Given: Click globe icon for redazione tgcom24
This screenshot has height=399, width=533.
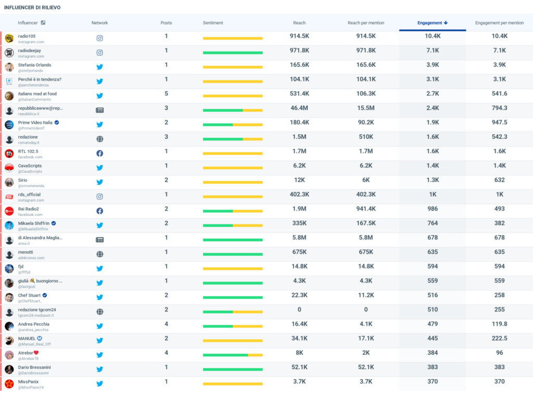Looking at the screenshot, I should (x=99, y=312).
